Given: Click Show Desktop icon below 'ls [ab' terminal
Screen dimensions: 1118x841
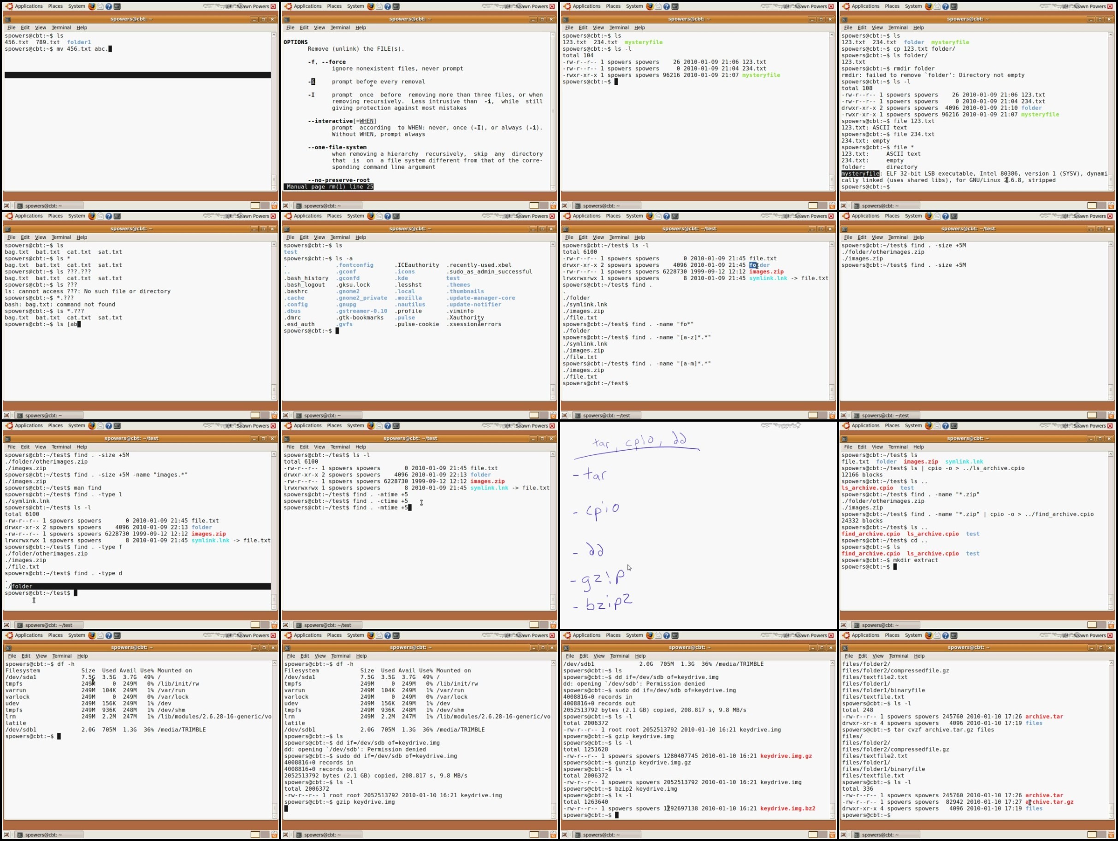Looking at the screenshot, I should (x=6, y=415).
